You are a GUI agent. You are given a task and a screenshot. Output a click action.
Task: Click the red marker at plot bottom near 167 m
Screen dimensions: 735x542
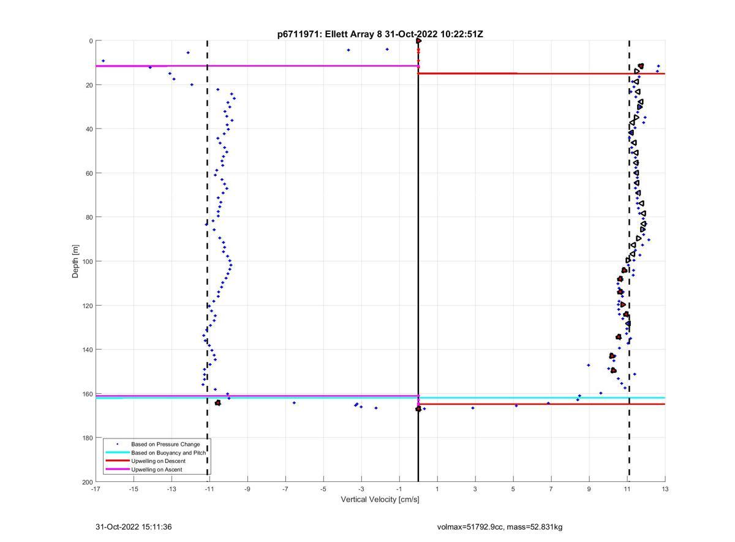pos(418,408)
